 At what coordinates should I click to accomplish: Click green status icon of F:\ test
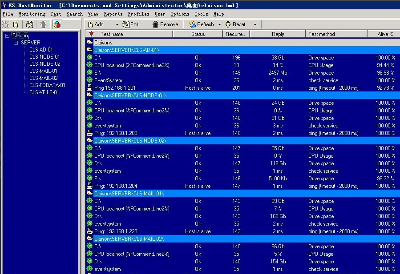89,178
